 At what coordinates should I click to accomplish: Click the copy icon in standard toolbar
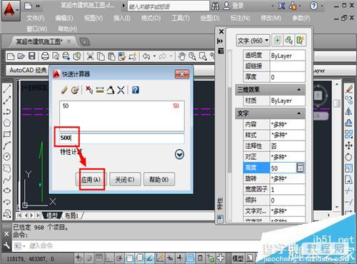click(101, 56)
